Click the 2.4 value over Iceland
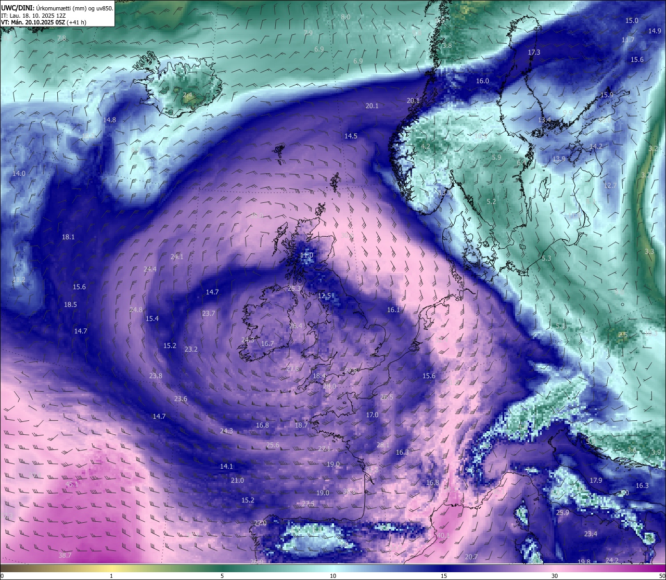 (187, 95)
